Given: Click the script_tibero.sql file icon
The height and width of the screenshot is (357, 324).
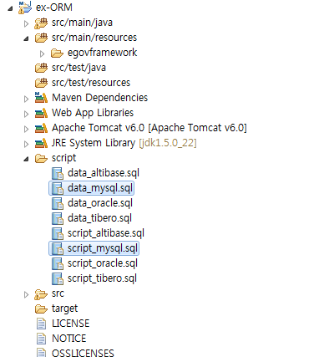Looking at the screenshot, I should (x=58, y=278).
